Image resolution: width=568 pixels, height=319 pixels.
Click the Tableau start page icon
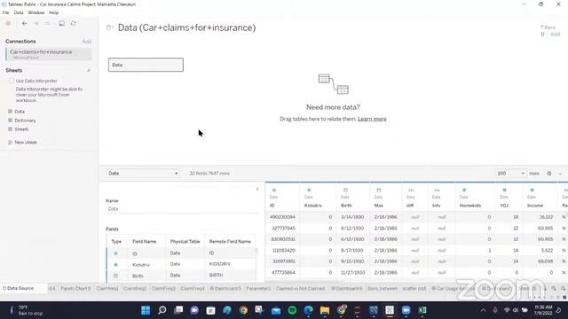pos(8,23)
